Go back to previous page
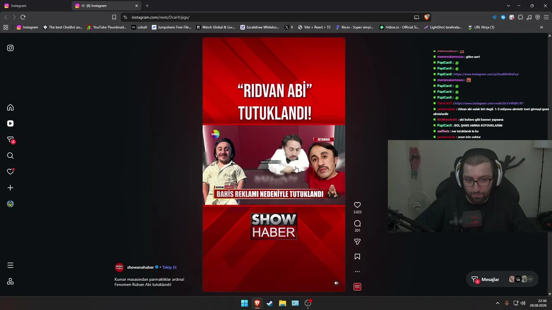The height and width of the screenshot is (310, 552). [x=6, y=17]
